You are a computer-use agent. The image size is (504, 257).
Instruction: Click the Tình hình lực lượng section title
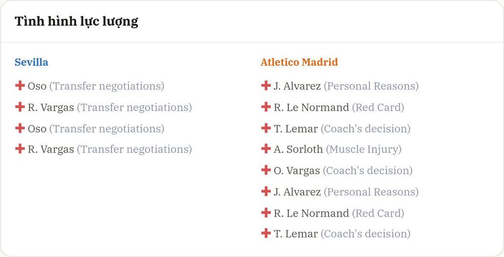(77, 22)
